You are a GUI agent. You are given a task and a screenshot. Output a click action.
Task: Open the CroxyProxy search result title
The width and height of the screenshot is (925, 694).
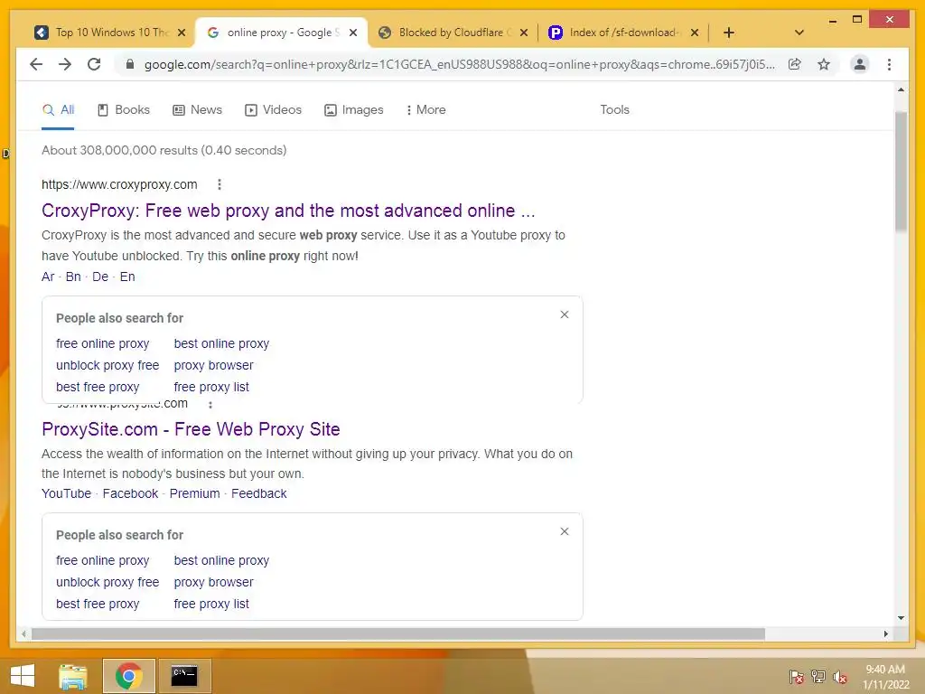tap(288, 211)
